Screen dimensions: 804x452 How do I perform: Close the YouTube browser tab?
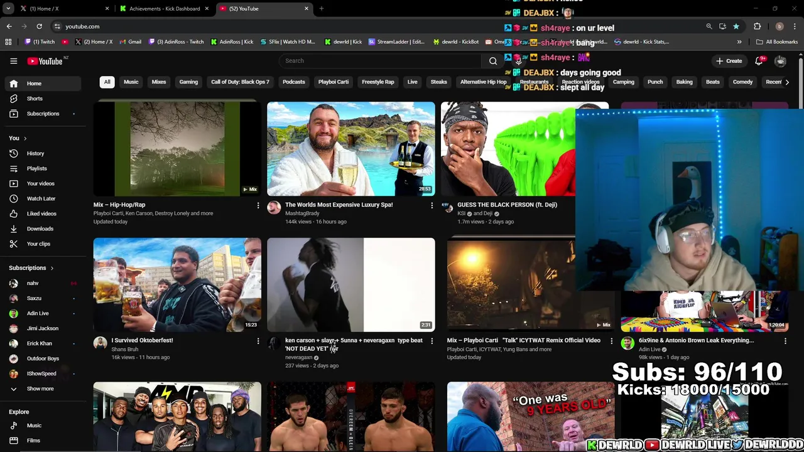(x=307, y=9)
